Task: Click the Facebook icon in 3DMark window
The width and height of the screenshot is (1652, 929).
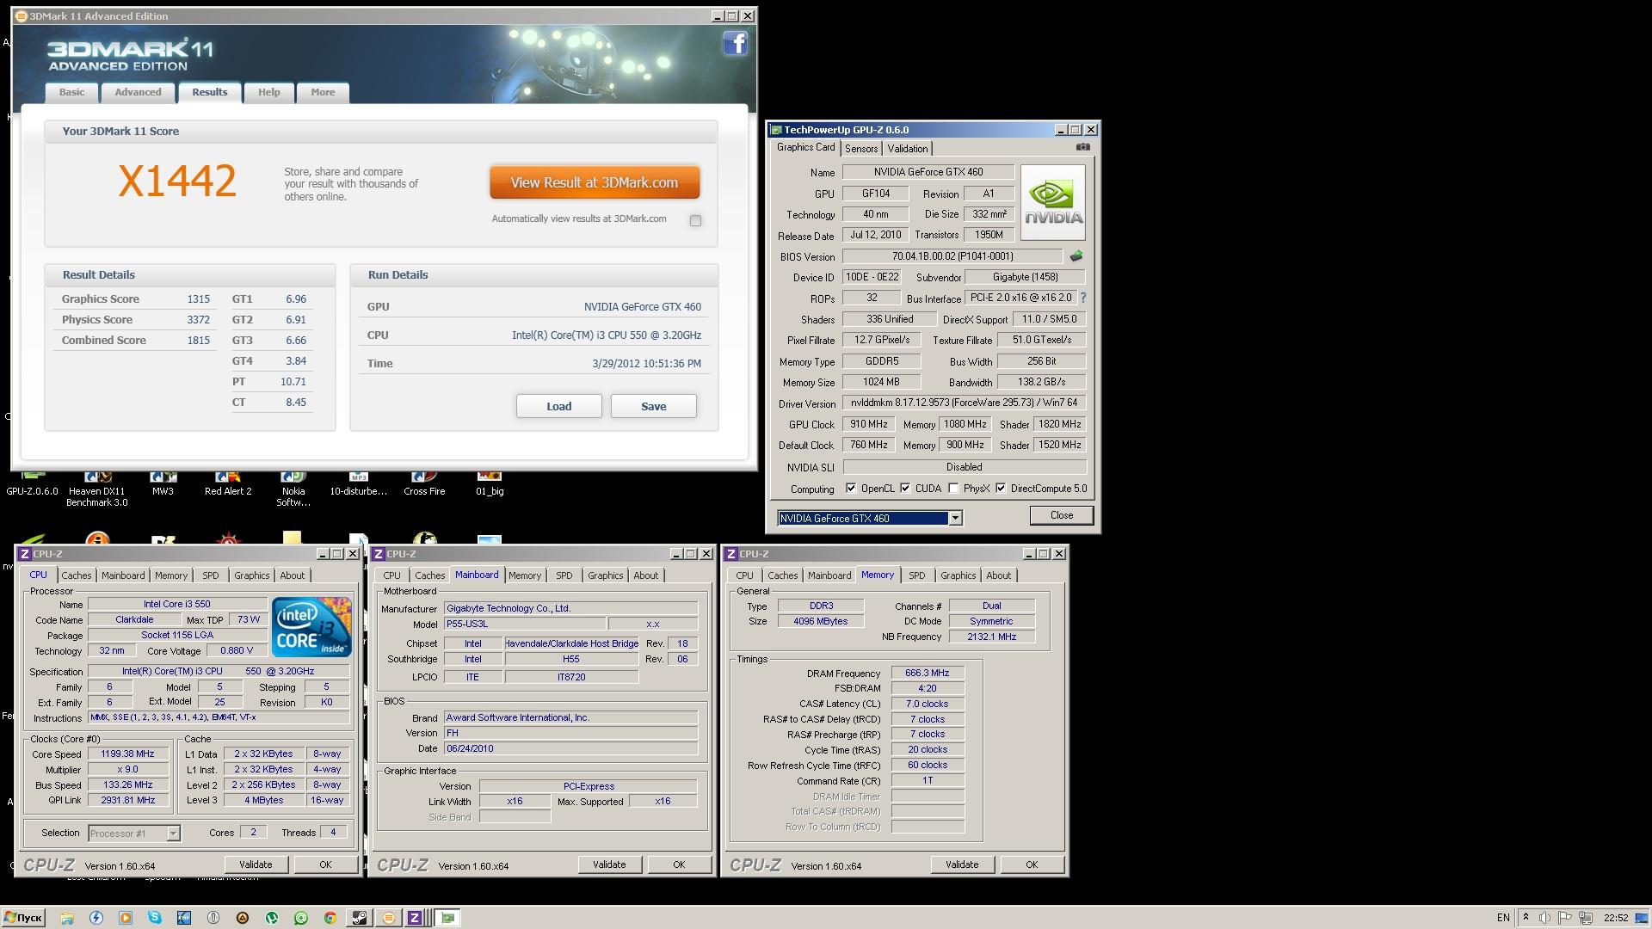Action: 735,43
